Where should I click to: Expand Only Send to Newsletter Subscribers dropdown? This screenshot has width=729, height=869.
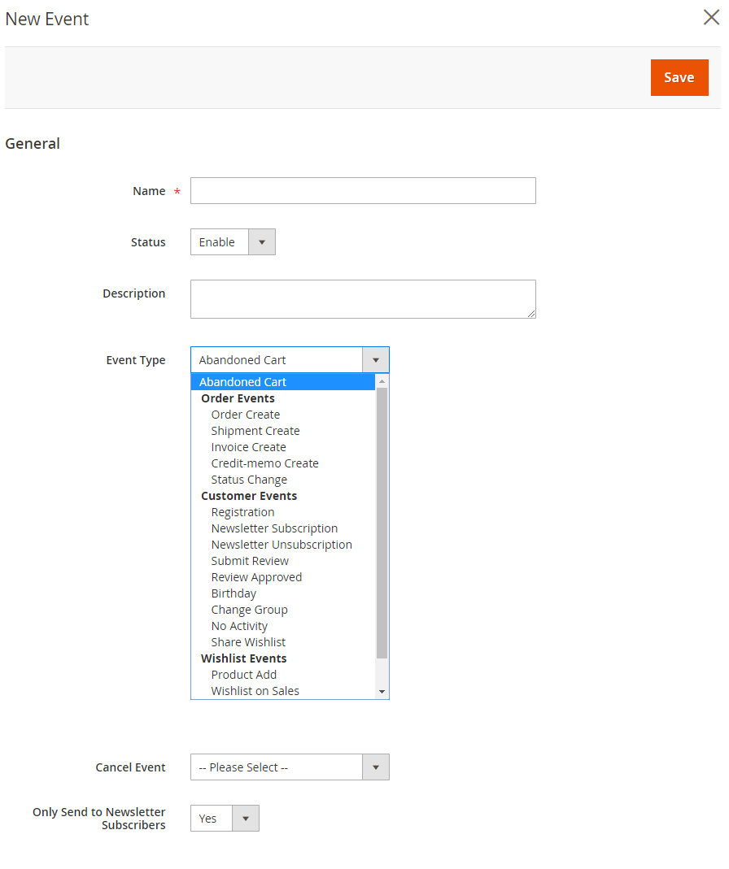tap(225, 819)
